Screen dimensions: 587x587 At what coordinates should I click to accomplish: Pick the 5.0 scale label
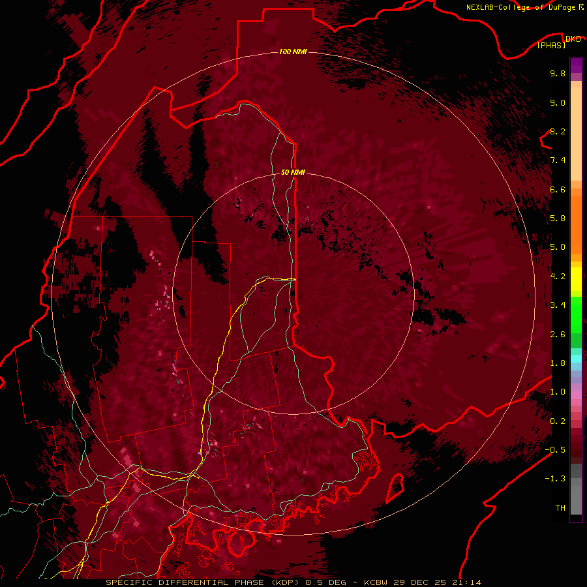[x=558, y=247]
